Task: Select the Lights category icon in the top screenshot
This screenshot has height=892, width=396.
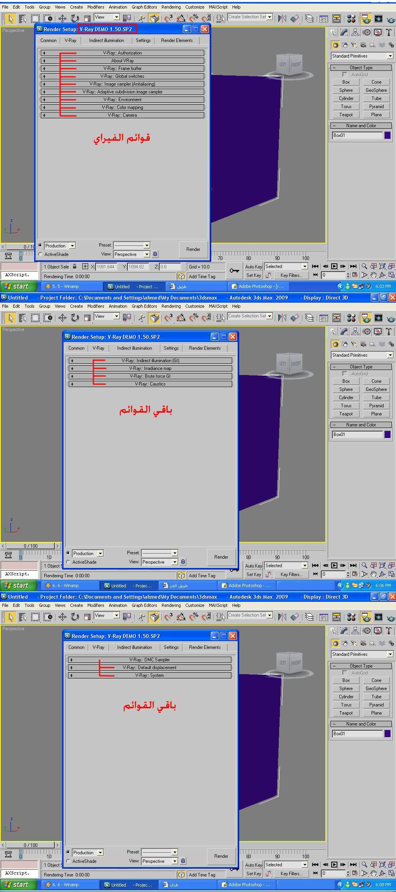Action: click(354, 45)
